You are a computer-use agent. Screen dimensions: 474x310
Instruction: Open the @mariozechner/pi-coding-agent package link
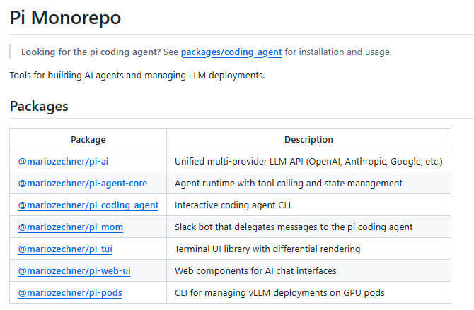click(88, 205)
